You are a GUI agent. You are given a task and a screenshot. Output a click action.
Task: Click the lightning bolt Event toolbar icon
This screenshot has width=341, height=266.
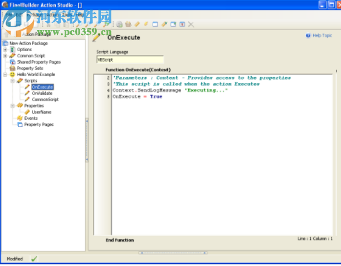146,24
